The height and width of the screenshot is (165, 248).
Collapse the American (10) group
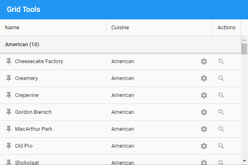pos(22,45)
